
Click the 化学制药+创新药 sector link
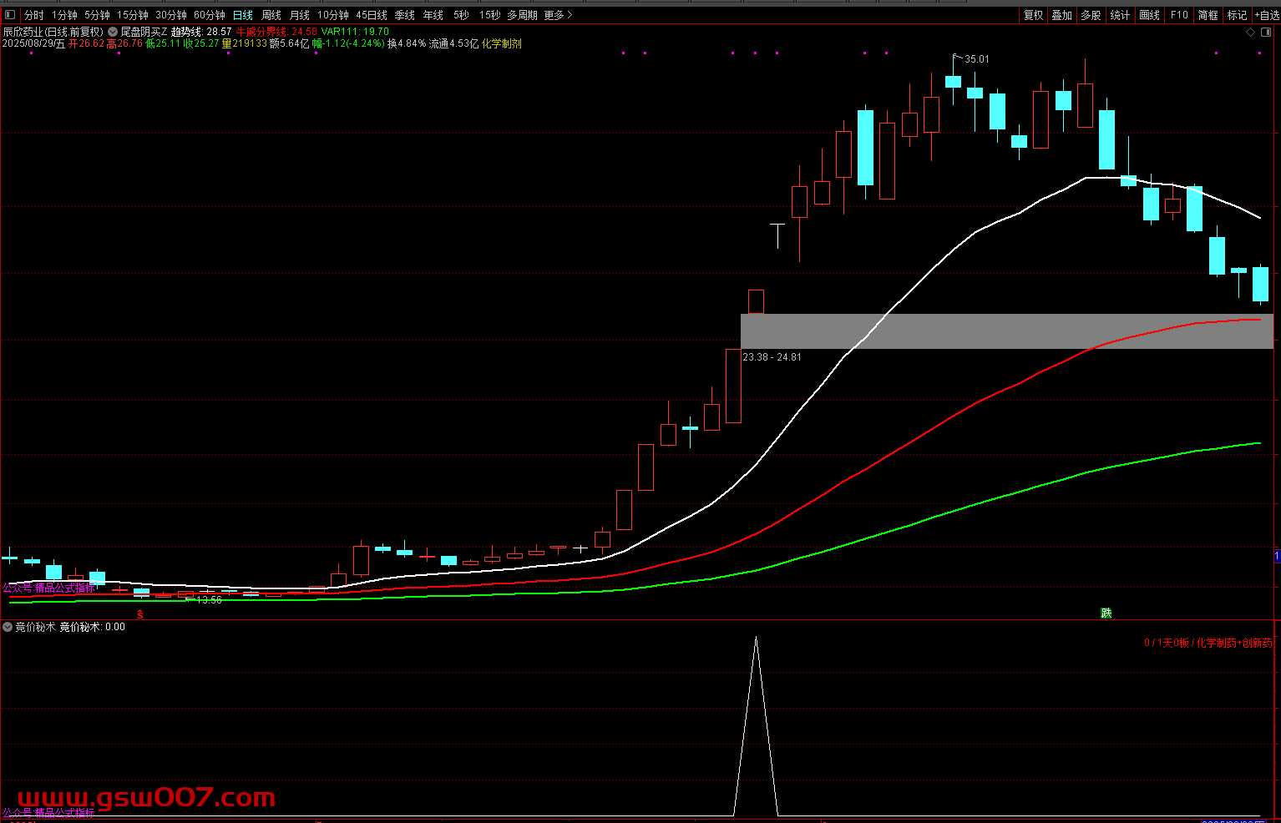(x=1234, y=643)
